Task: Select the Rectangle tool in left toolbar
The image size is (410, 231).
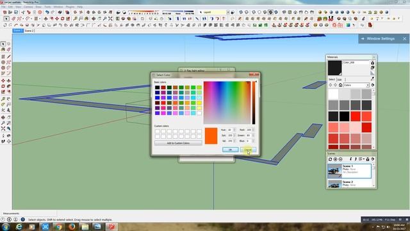Action: pyautogui.click(x=3, y=56)
